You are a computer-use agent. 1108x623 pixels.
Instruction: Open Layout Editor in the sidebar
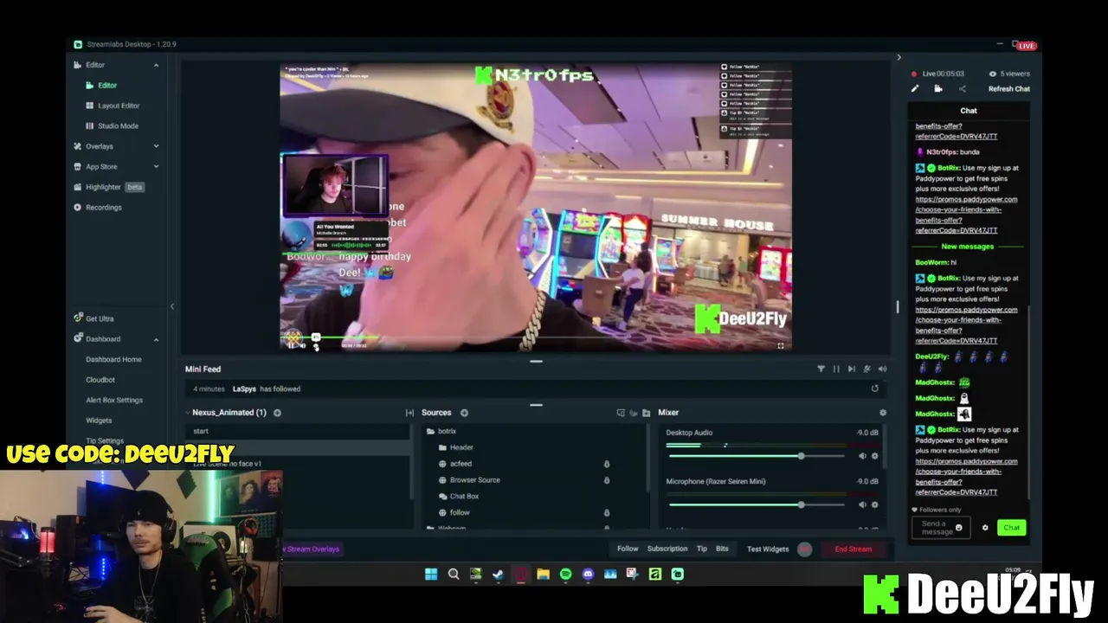click(119, 106)
